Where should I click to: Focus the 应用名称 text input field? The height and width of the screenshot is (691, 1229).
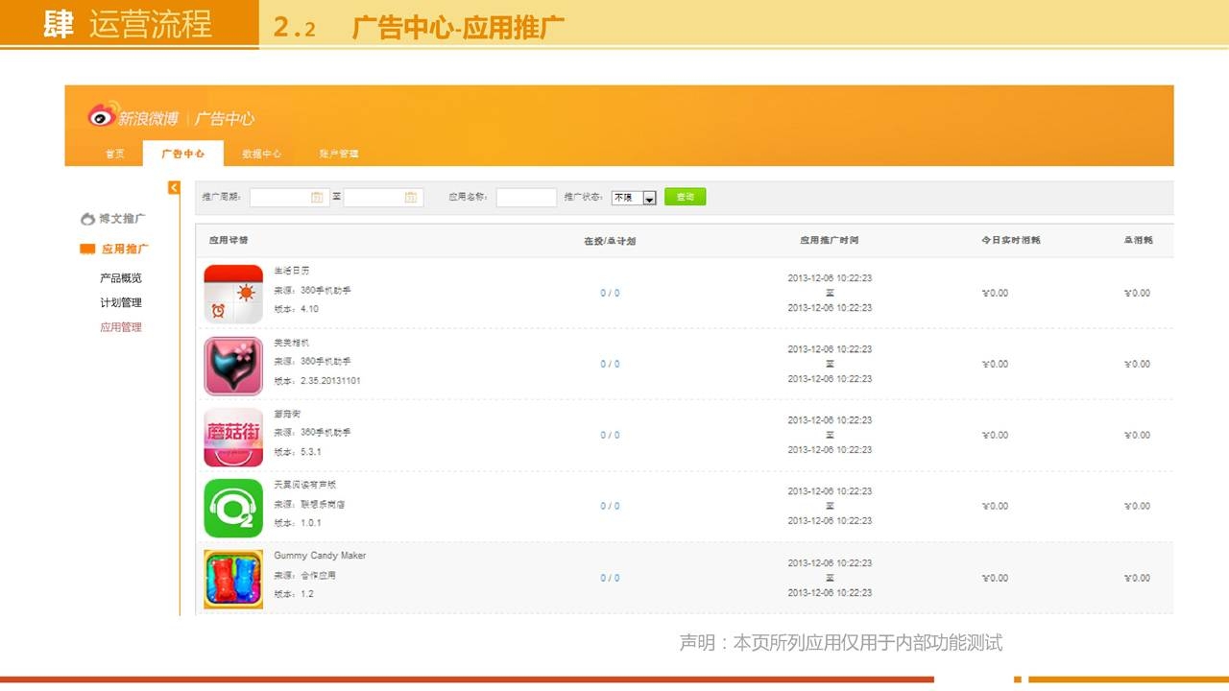(x=526, y=197)
